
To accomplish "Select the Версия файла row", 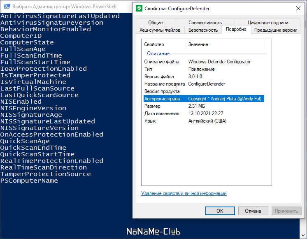I will click(204, 77).
